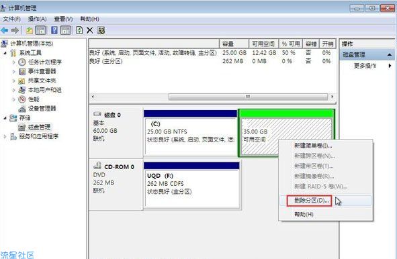Click the 容错 column header
397x259 pixels.
[311, 44]
